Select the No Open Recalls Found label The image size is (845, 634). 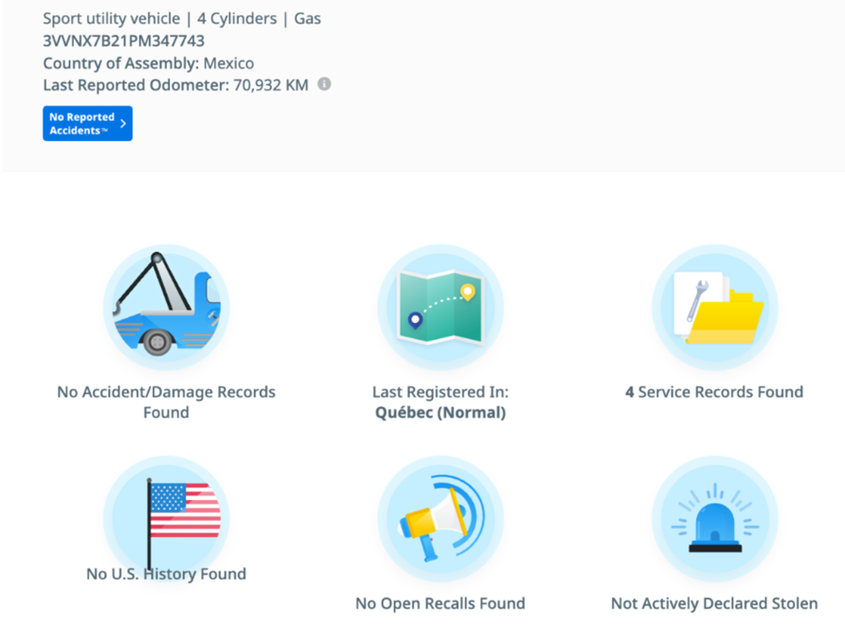pos(440,603)
